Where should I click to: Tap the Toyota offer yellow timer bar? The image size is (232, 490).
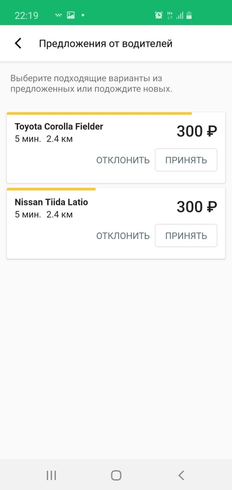pyautogui.click(x=99, y=113)
